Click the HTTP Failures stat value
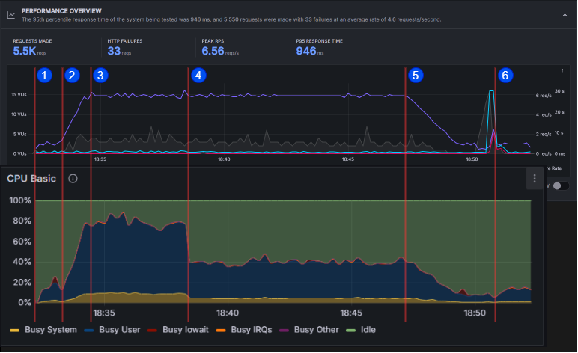The image size is (578, 353). (x=114, y=51)
